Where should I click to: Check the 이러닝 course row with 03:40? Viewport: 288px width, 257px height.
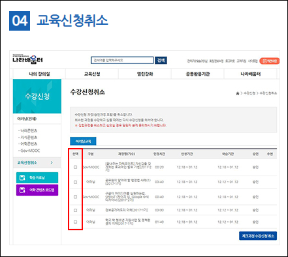[x=75, y=182]
